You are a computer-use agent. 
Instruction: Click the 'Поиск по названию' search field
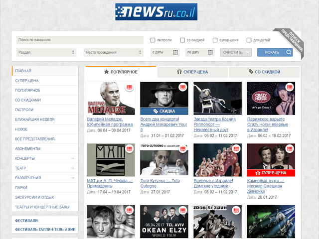point(80,40)
